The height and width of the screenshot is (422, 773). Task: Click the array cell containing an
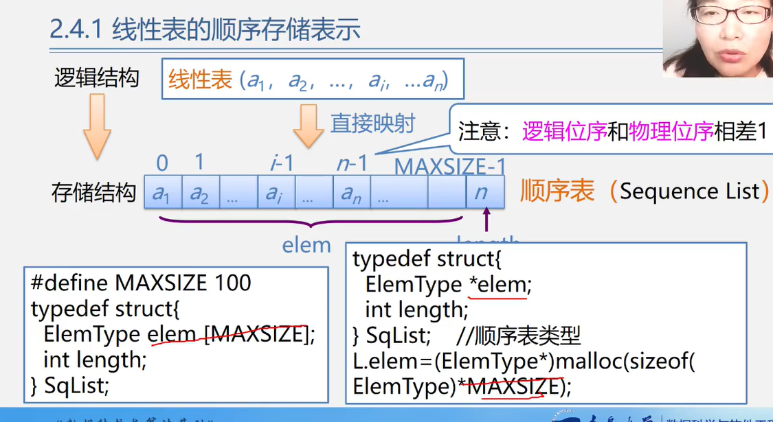(x=352, y=193)
